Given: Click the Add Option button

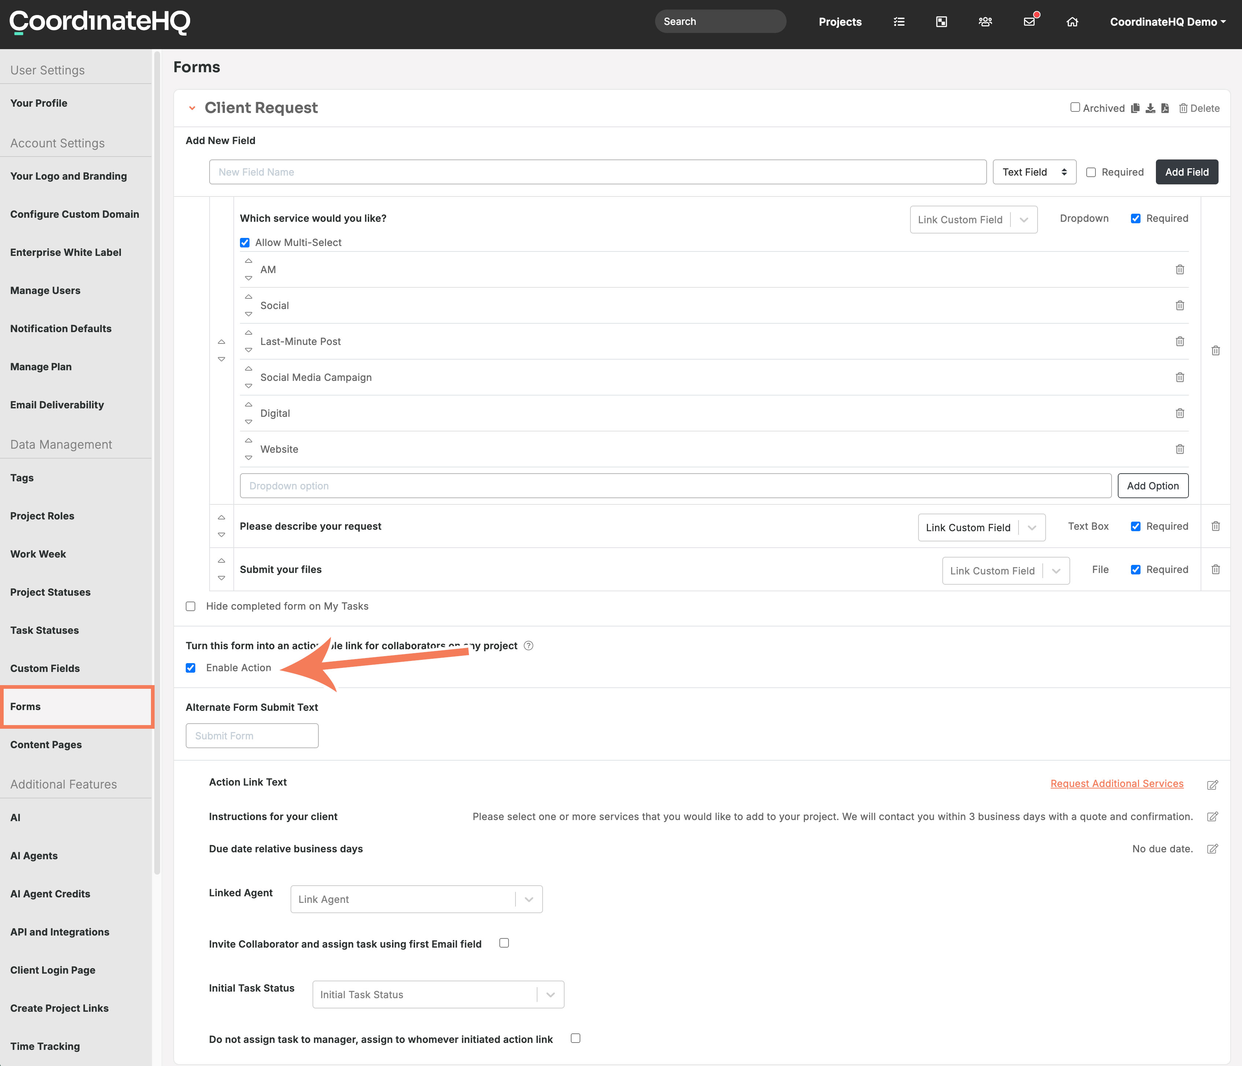Looking at the screenshot, I should (x=1153, y=486).
